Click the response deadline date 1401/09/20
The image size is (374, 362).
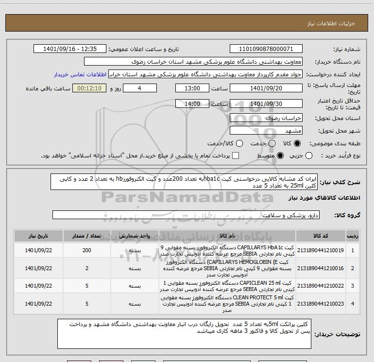pyautogui.click(x=266, y=88)
